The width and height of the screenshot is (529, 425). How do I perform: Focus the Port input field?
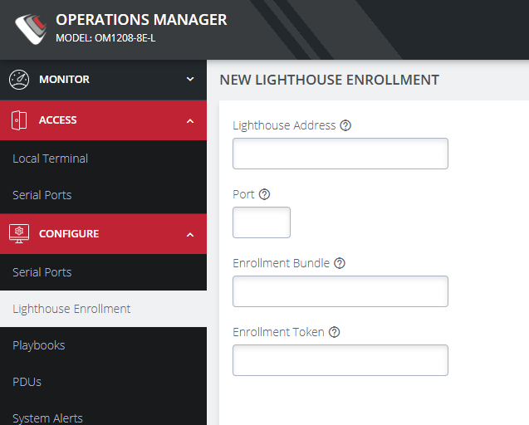(x=262, y=222)
